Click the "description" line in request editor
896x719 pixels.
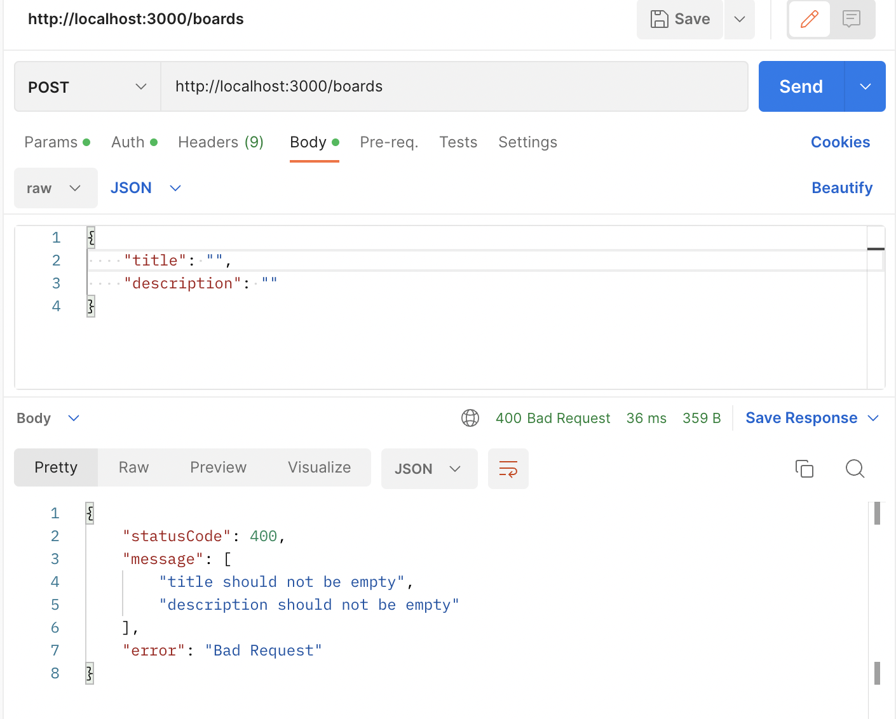click(x=477, y=283)
